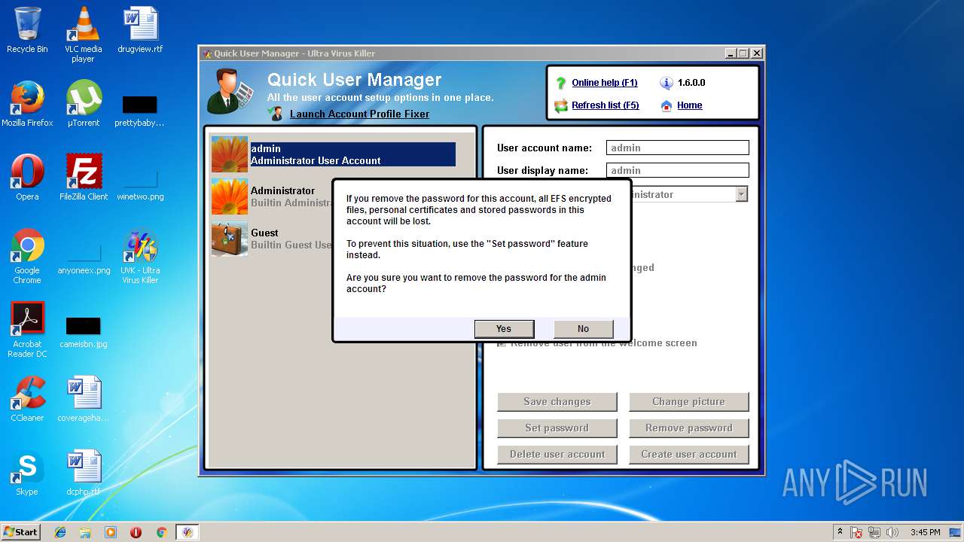Screen dimensions: 964x542
Task: Click the User display name field
Action: pos(678,171)
